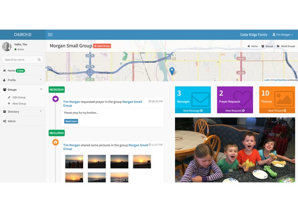The image size is (298, 212).
Task: Click the red Leave Group button
Action: pyautogui.click(x=102, y=46)
